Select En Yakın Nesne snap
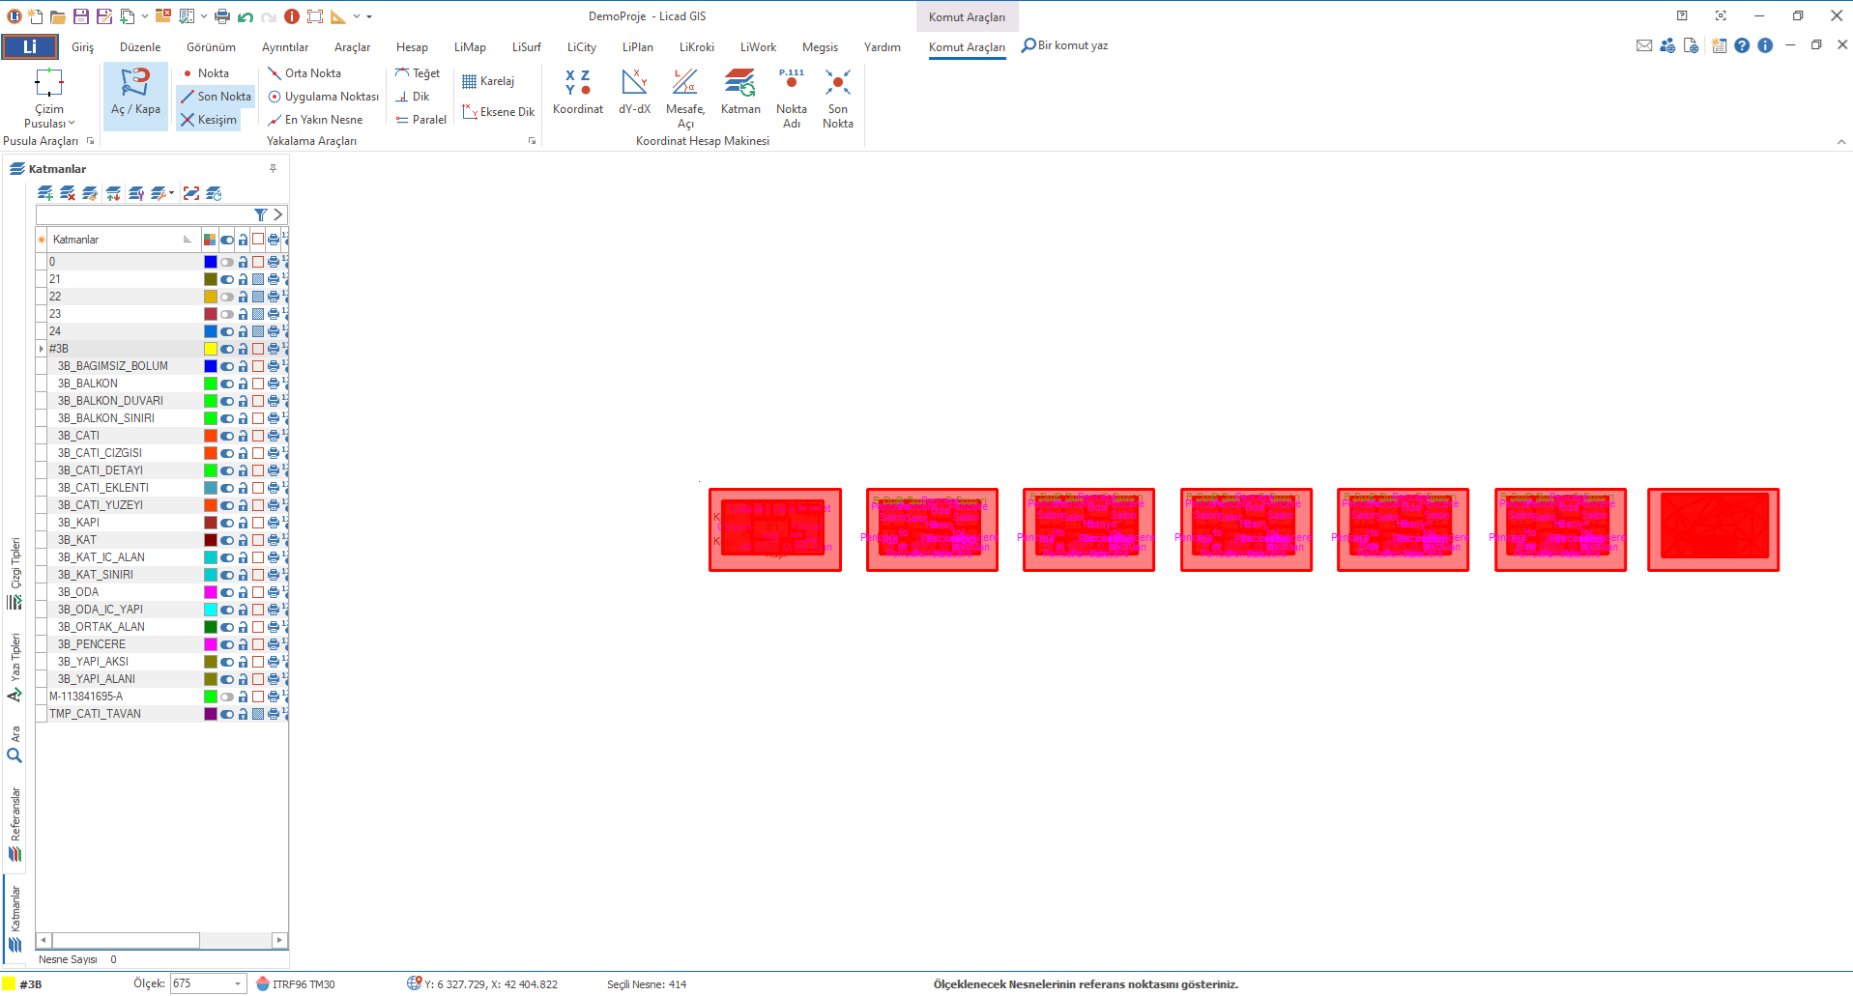Image resolution: width=1853 pixels, height=996 pixels. click(x=315, y=120)
